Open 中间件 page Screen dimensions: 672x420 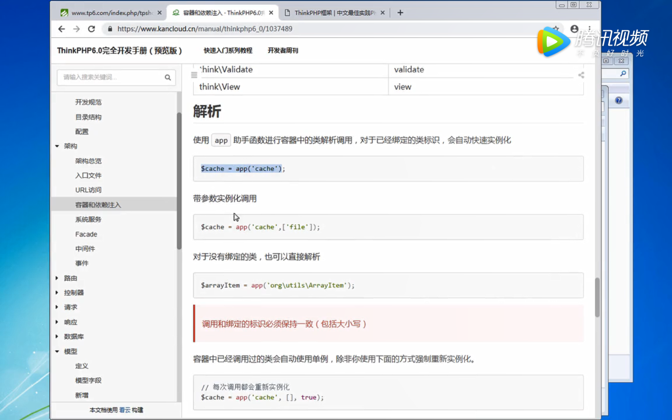click(x=85, y=249)
